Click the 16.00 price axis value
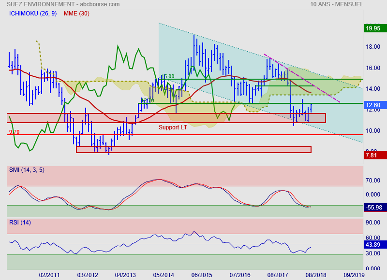Image resolution: width=387 pixels, height=280 pixels. [x=373, y=68]
